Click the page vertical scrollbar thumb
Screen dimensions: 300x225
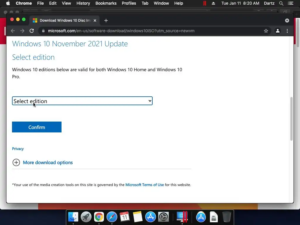(x=292, y=119)
